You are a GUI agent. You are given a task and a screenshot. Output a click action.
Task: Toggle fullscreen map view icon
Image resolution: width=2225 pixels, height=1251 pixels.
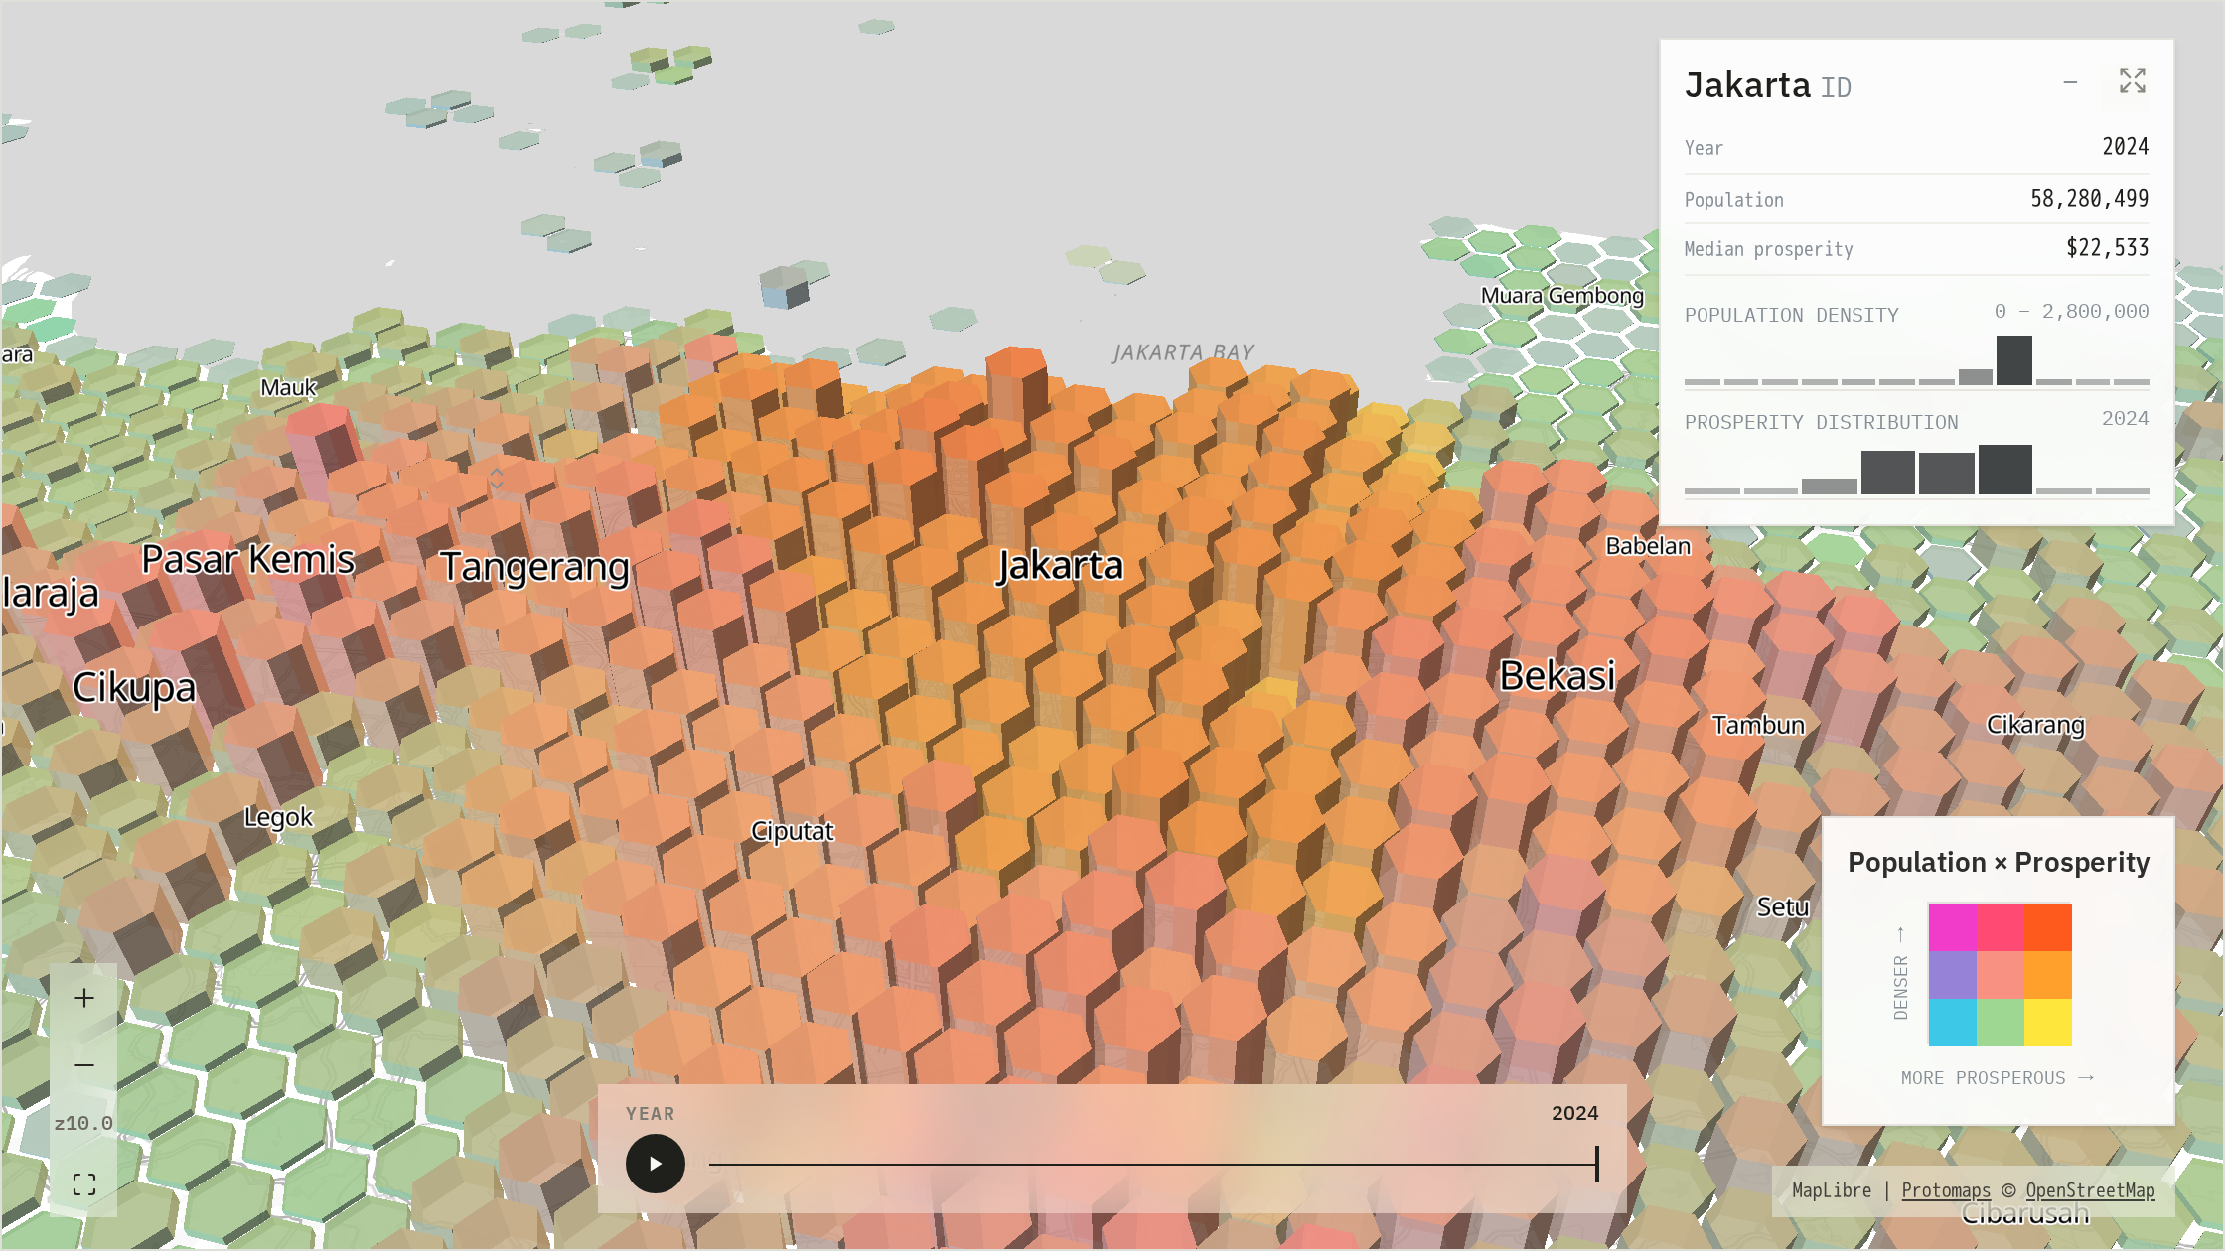click(84, 1183)
